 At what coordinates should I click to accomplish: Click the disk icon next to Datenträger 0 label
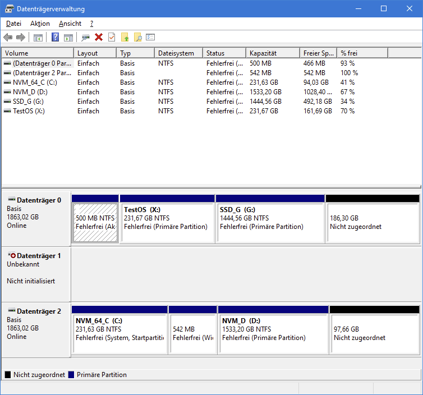coord(12,199)
